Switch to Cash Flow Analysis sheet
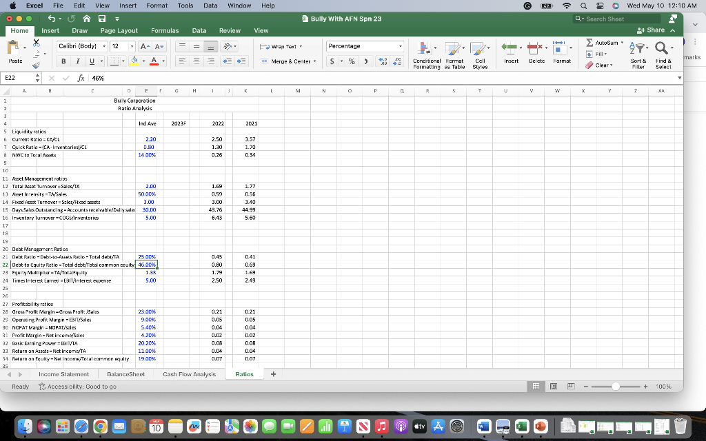Screen dimensions: 706x441 click(x=189, y=374)
